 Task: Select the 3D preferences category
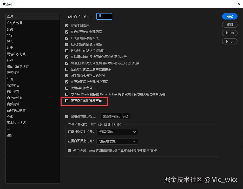pos(33,129)
